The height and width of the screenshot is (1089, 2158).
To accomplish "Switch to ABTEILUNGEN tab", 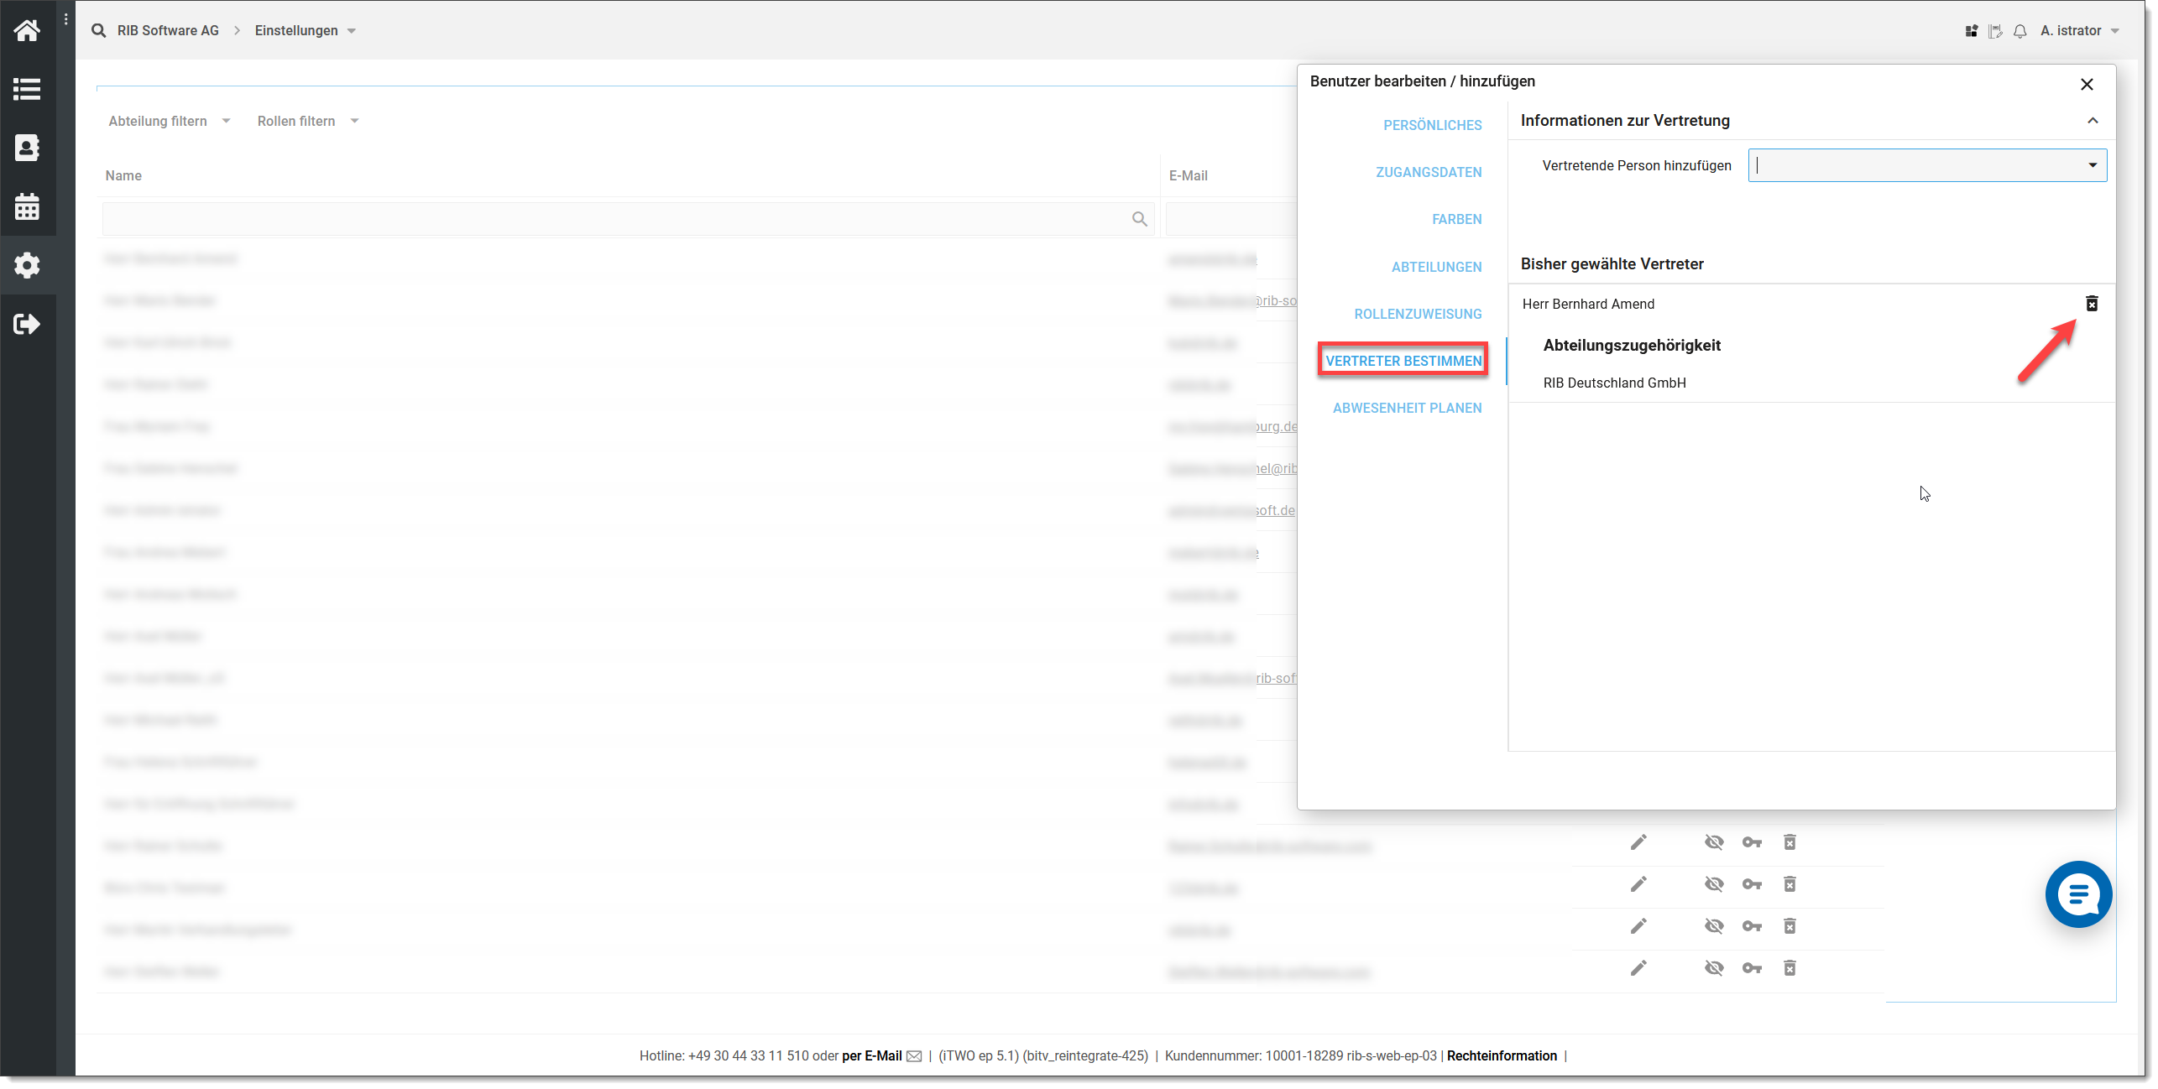I will click(1436, 267).
